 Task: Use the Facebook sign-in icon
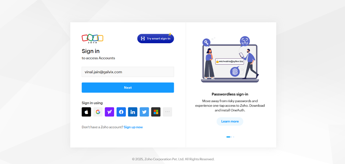coord(121,112)
